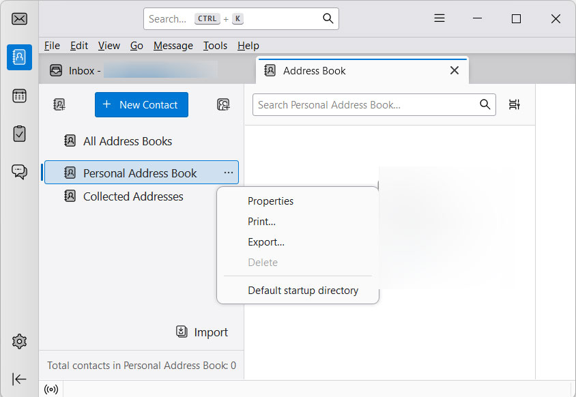Click Export in the context menu
Screen dimensions: 576x397
tap(266, 242)
